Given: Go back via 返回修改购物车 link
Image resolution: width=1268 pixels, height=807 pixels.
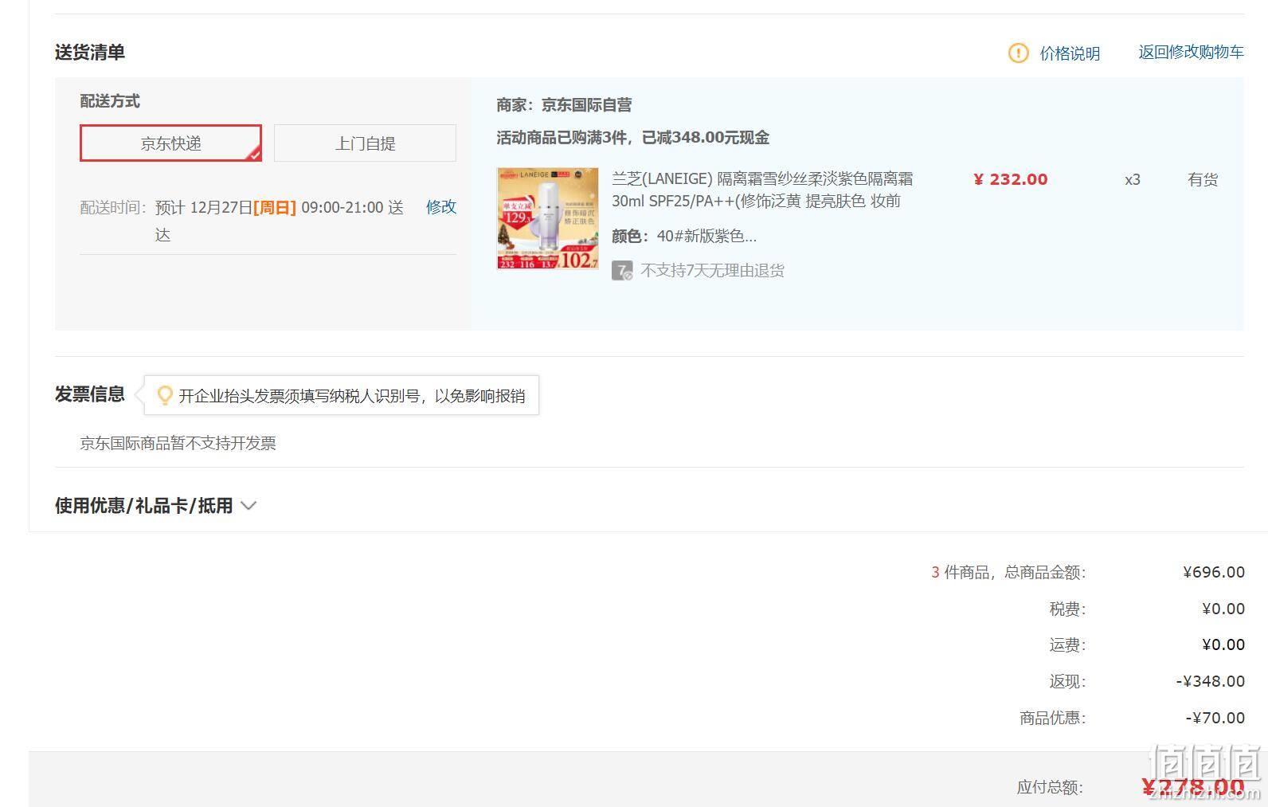Looking at the screenshot, I should [1191, 53].
